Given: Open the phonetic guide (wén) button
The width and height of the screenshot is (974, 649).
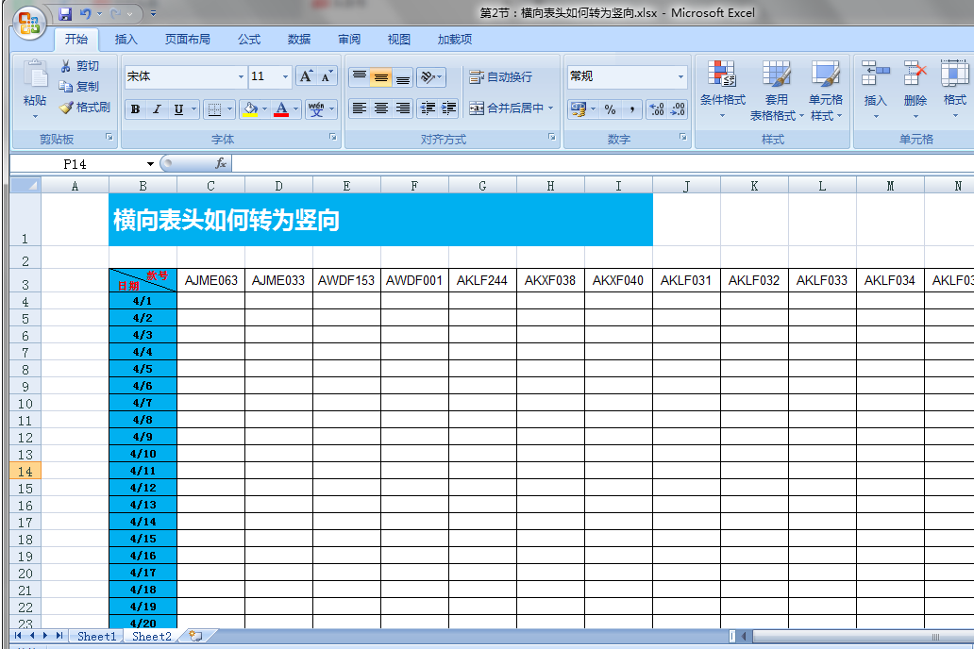Looking at the screenshot, I should pos(316,109).
